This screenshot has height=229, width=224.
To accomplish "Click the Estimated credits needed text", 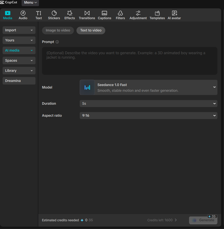I will click(x=60, y=220).
